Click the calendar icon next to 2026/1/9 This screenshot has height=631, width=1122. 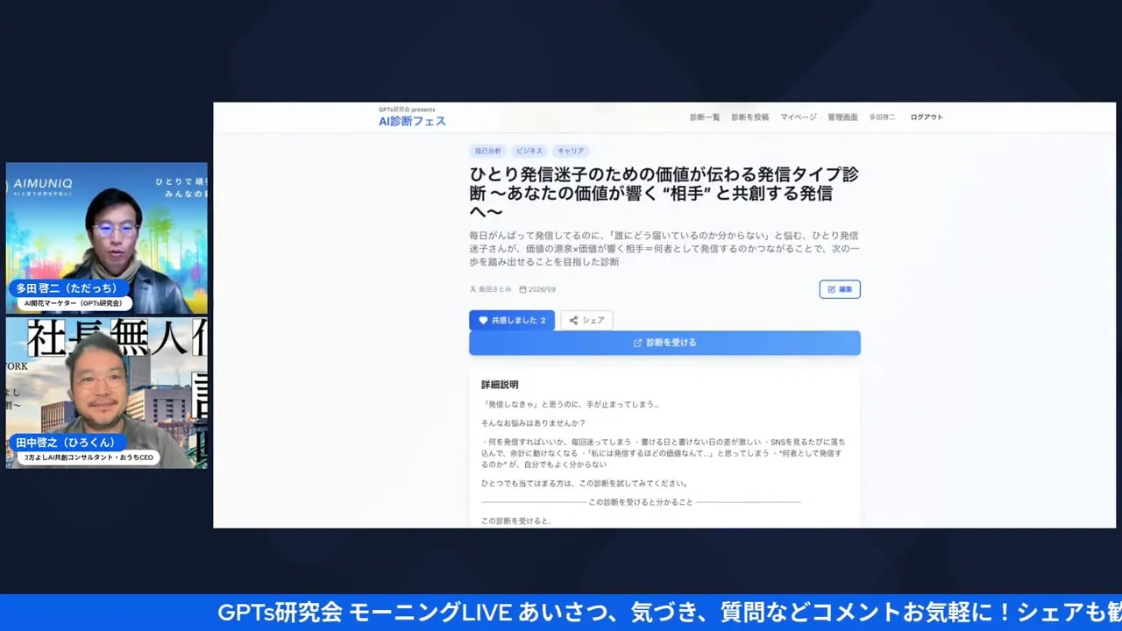522,289
